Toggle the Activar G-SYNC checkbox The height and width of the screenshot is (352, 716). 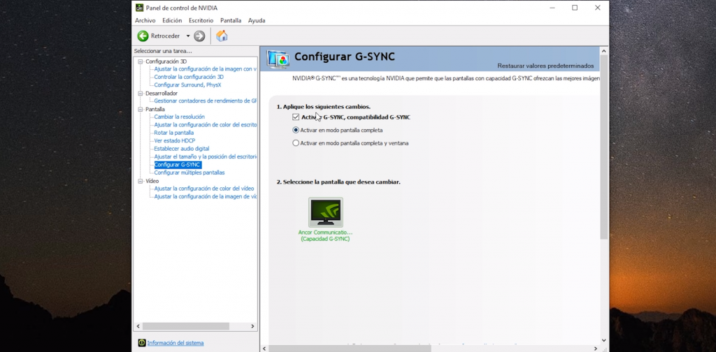(x=296, y=117)
